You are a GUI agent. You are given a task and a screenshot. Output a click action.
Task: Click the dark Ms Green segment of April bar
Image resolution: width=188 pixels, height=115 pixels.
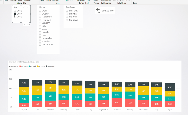point(170,87)
